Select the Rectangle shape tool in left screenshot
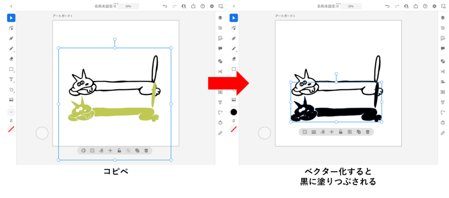Screen dimensions: 449x198 pyautogui.click(x=11, y=69)
